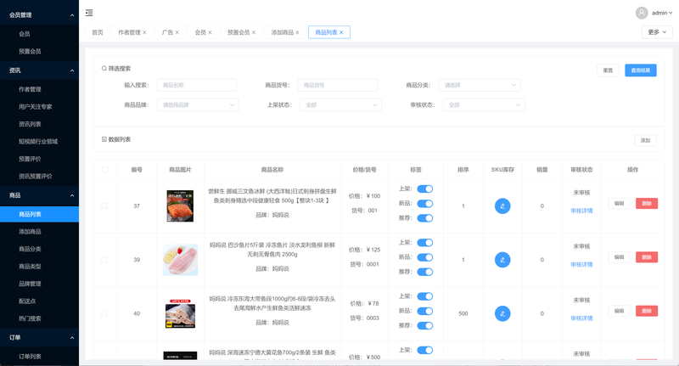Screen dimensions: 679x366
Task: Click the 商品名称 search input field
Action: [x=197, y=85]
